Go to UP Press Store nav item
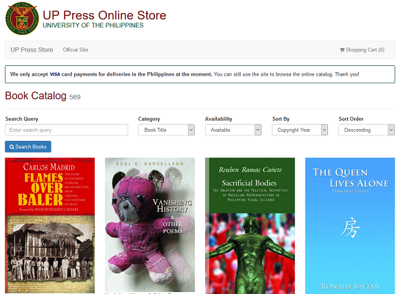This screenshot has width=398, height=294. pos(32,50)
